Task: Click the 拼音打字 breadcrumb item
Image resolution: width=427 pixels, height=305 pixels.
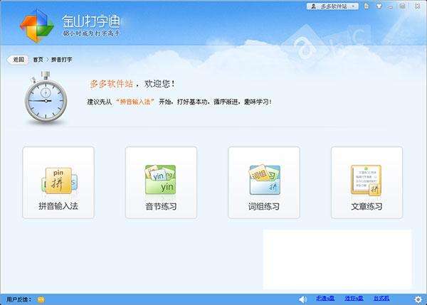Action: click(x=61, y=60)
